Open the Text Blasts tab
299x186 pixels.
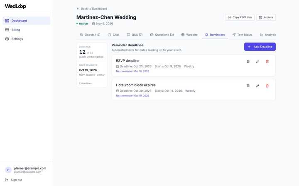pos(243,35)
